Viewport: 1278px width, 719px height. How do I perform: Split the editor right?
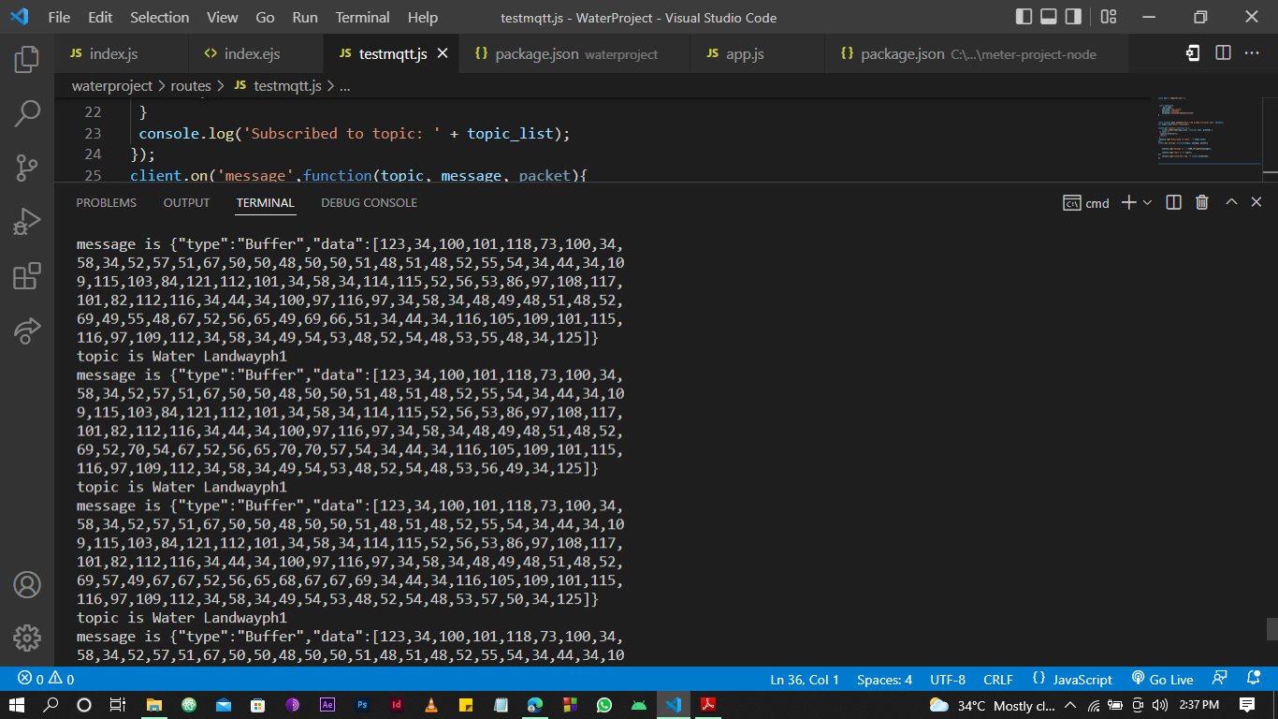coord(1223,53)
